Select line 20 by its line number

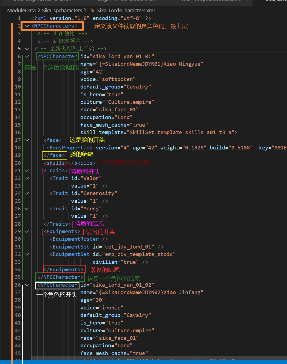18,163
